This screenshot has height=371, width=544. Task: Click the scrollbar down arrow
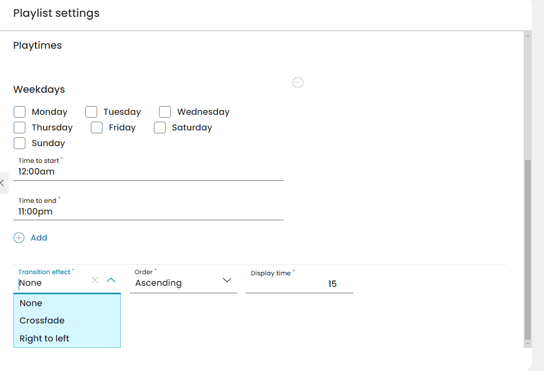pos(528,344)
